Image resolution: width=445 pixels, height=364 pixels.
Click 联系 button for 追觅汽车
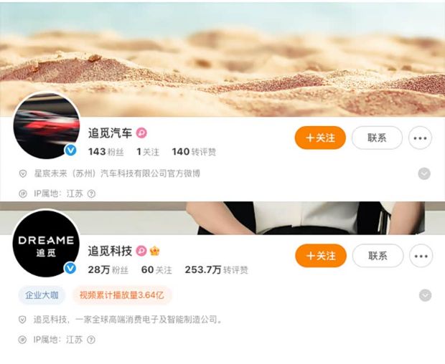[377, 138]
